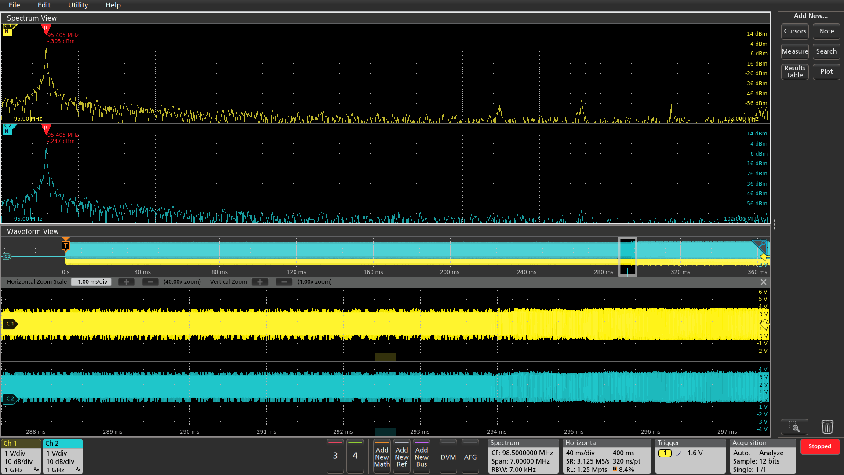Toggle the Ch 1 channel badge
Image resolution: width=844 pixels, height=475 pixels.
point(21,456)
